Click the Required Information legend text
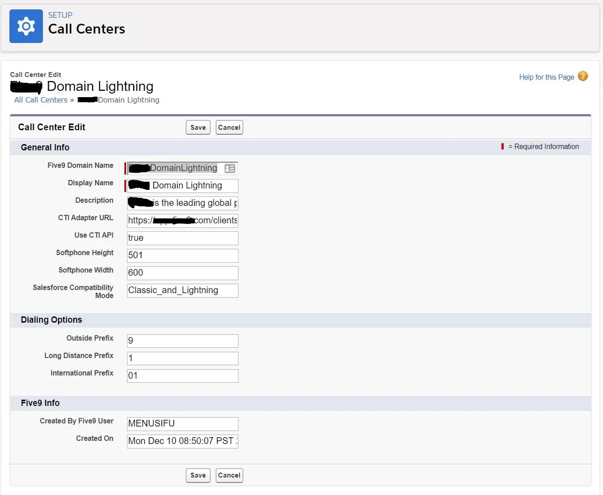Image resolution: width=603 pixels, height=495 pixels. pos(544,147)
